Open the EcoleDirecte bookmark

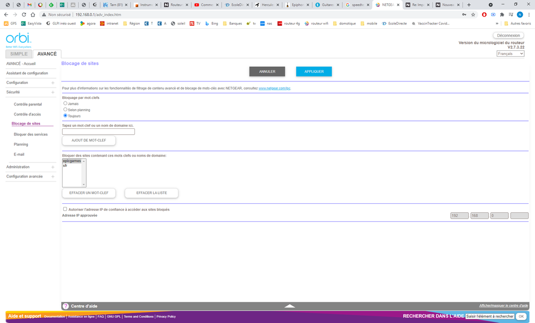[x=394, y=24]
